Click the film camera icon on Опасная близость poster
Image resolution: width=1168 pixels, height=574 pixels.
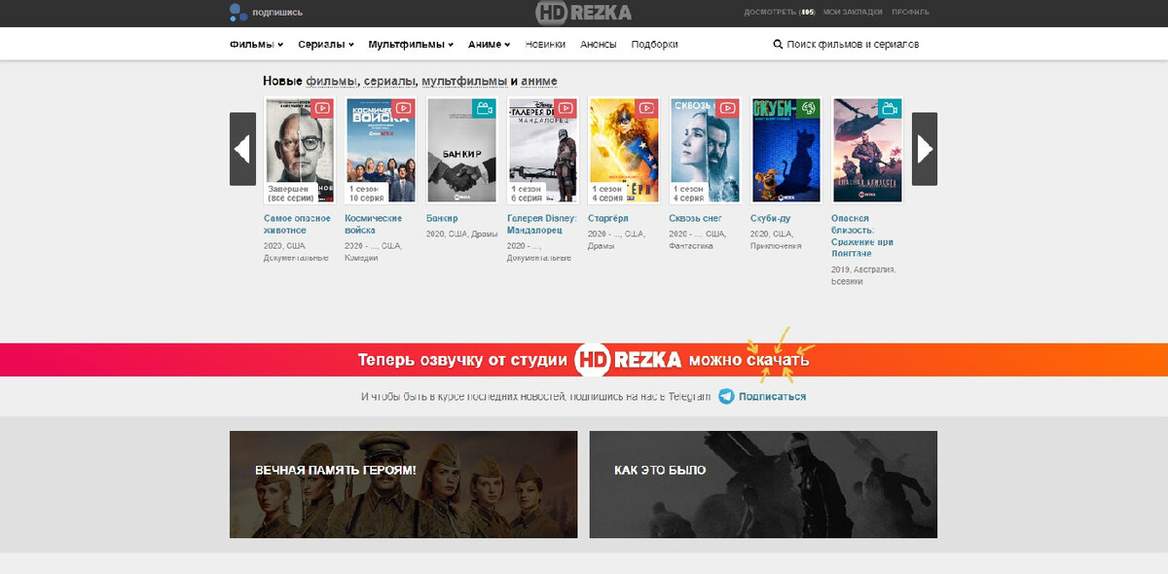click(889, 108)
